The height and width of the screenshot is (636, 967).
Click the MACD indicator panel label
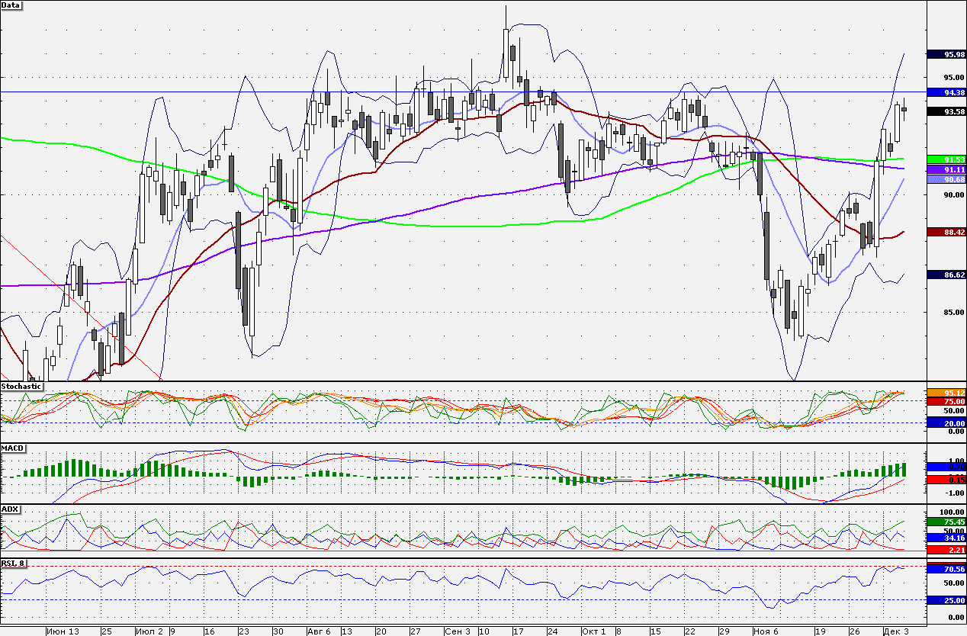[13, 448]
